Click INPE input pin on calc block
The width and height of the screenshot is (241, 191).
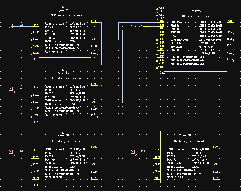click(161, 35)
